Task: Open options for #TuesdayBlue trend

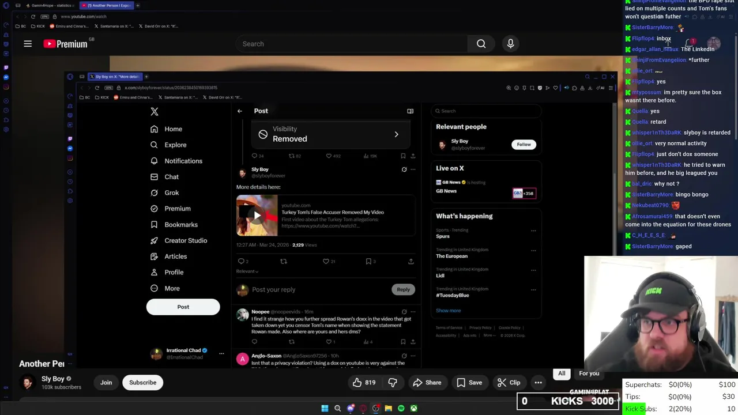Action: click(533, 289)
